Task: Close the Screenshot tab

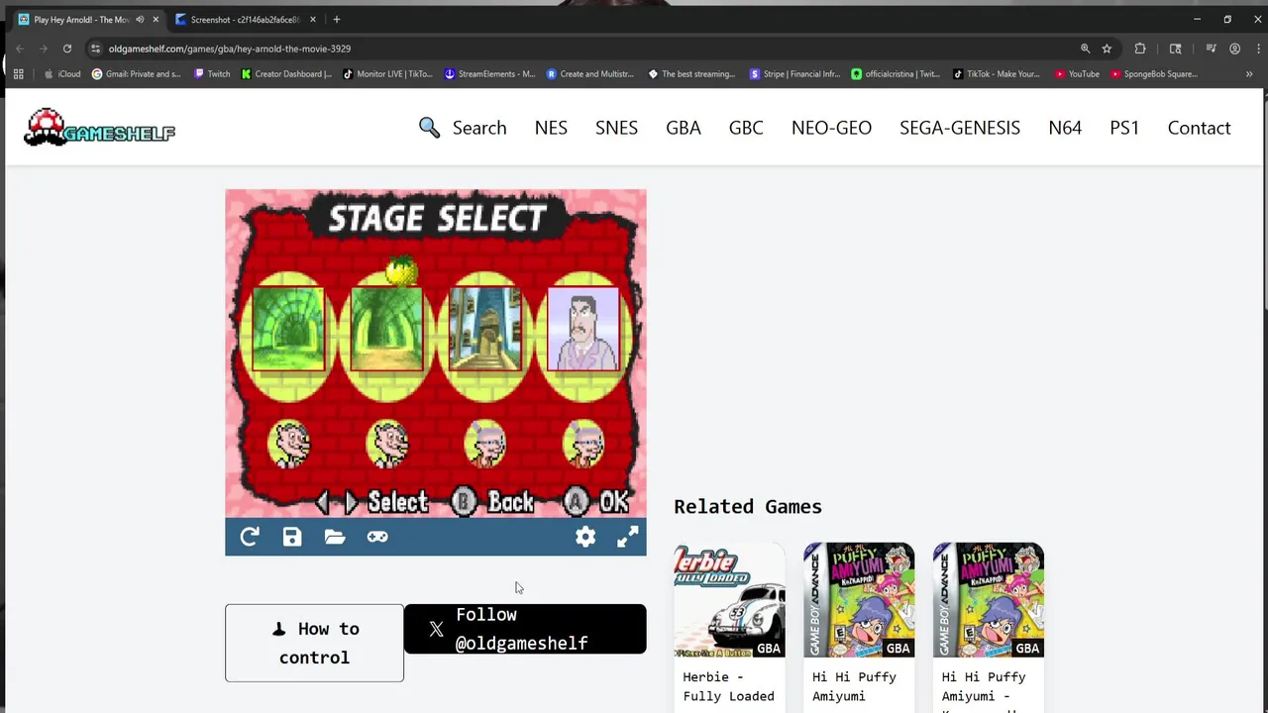Action: coord(313,20)
